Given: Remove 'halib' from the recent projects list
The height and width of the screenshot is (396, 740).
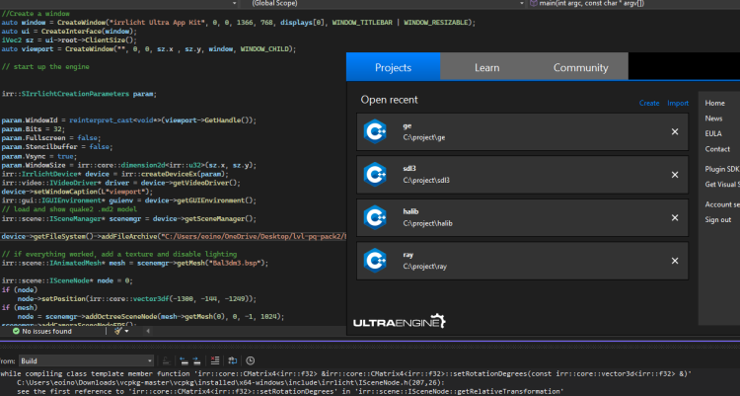Looking at the screenshot, I should 675,218.
